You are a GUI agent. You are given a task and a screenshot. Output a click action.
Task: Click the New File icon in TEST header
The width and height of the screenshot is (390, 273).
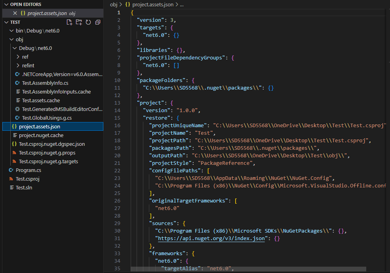[x=69, y=22]
